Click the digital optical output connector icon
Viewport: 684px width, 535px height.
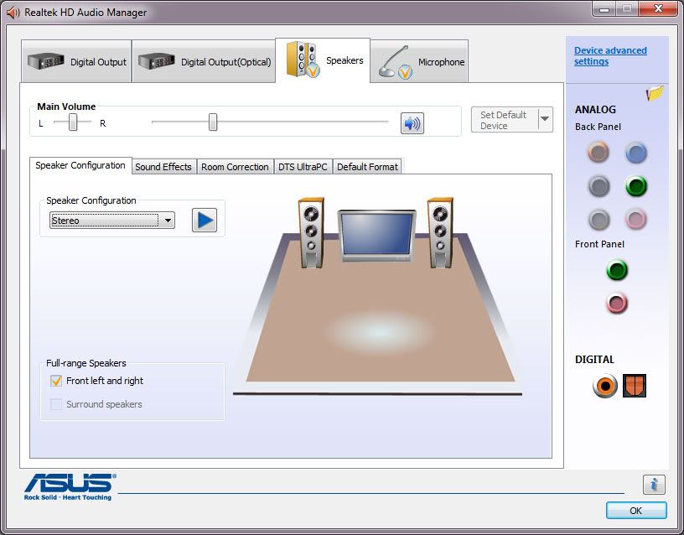[x=635, y=386]
